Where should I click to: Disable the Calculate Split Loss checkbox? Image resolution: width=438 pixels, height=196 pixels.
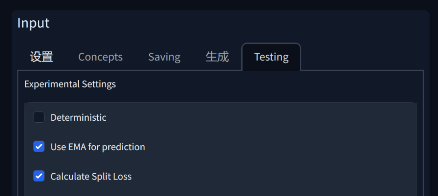click(x=39, y=176)
